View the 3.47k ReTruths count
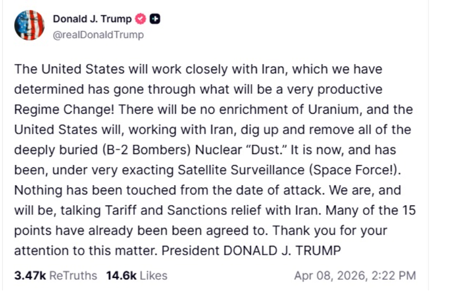 (30, 275)
